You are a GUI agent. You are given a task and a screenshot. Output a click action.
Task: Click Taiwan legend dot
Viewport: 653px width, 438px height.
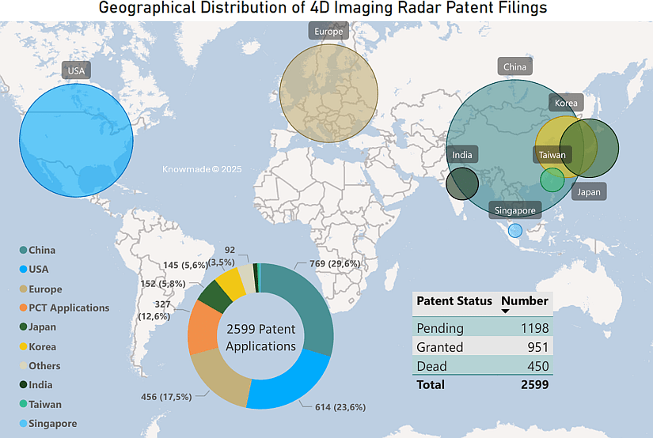(23, 404)
